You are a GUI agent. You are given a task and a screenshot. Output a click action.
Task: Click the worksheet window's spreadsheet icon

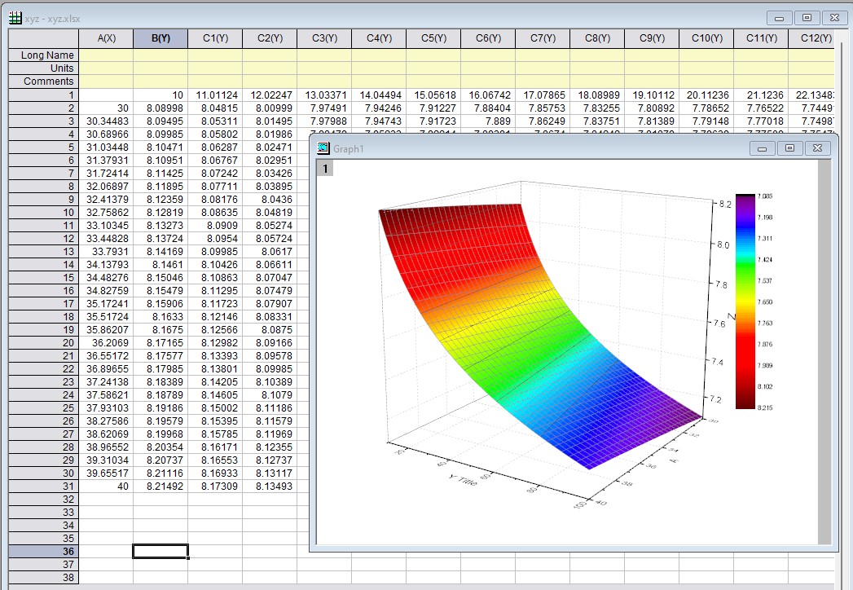tap(16, 18)
